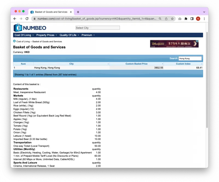Viewport: 219px width, 182px height.
Task: Bookmark this page with the star icon
Action: tap(172, 19)
